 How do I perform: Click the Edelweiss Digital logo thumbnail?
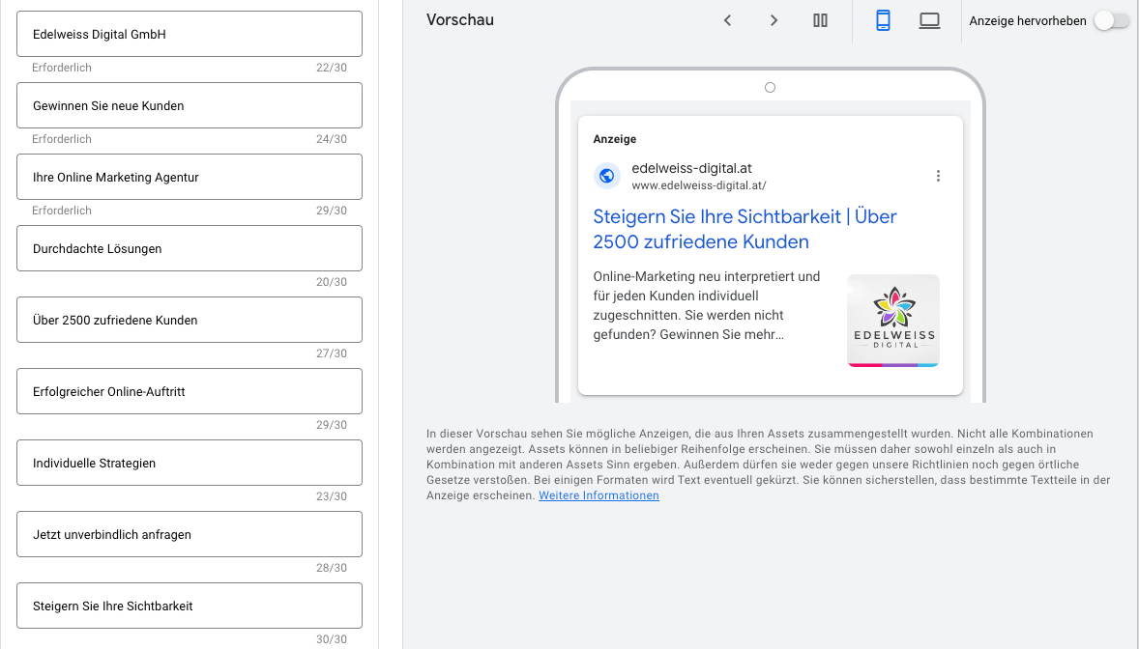click(x=892, y=320)
